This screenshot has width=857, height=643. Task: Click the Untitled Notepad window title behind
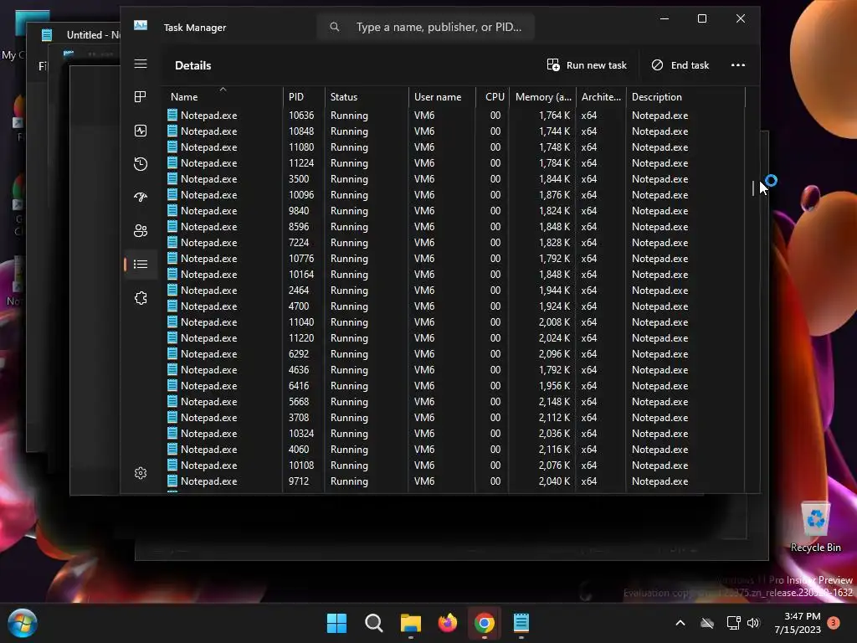click(93, 35)
